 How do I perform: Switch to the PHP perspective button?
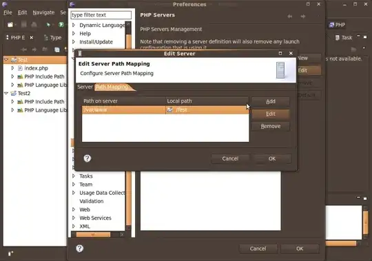(337, 25)
